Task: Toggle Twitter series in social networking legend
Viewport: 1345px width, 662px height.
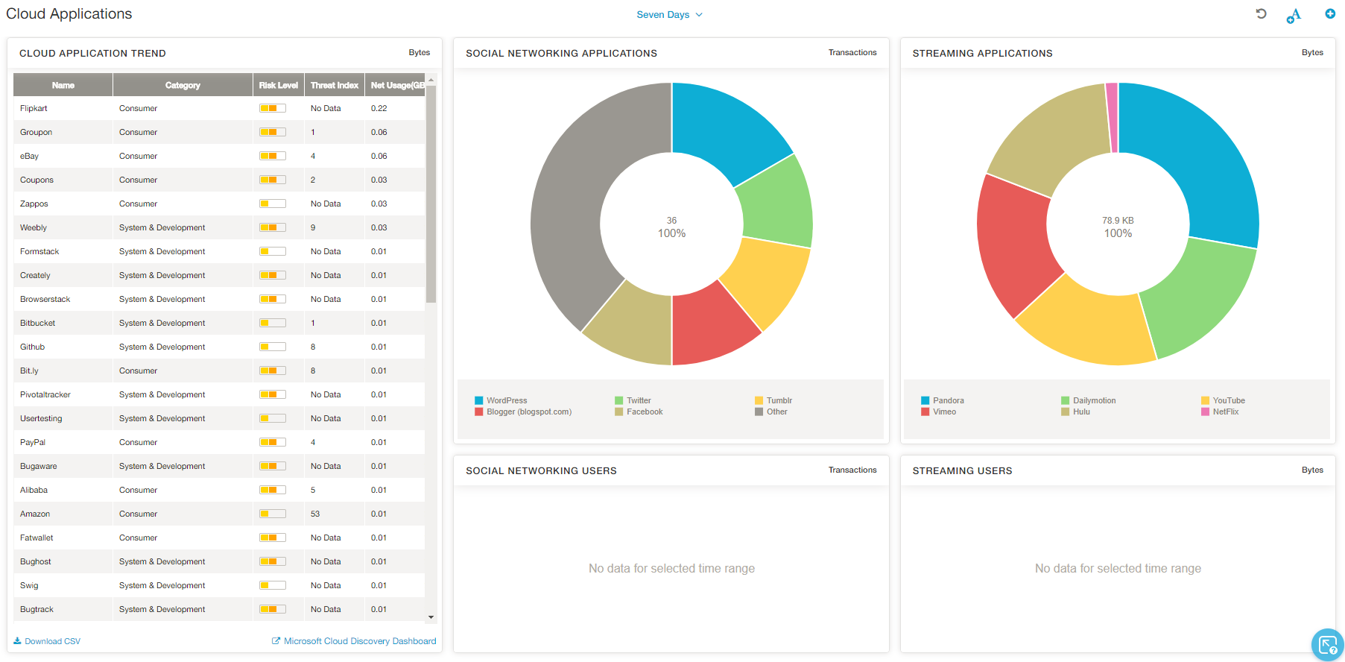Action: click(x=638, y=400)
